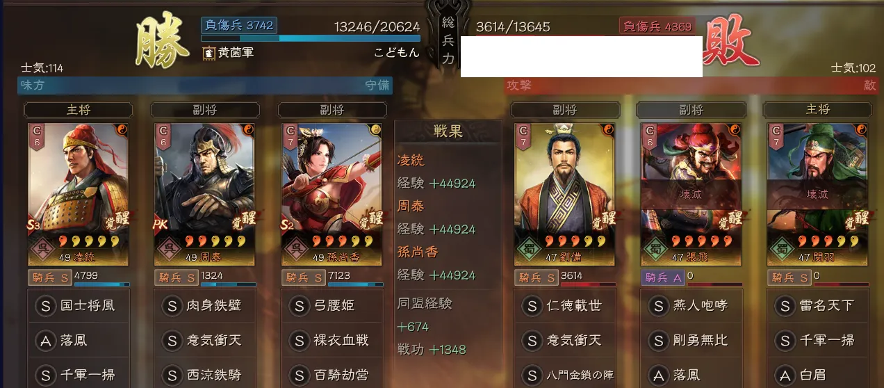
Task: Select 孫尚香 general portrait card
Action: 332,195
